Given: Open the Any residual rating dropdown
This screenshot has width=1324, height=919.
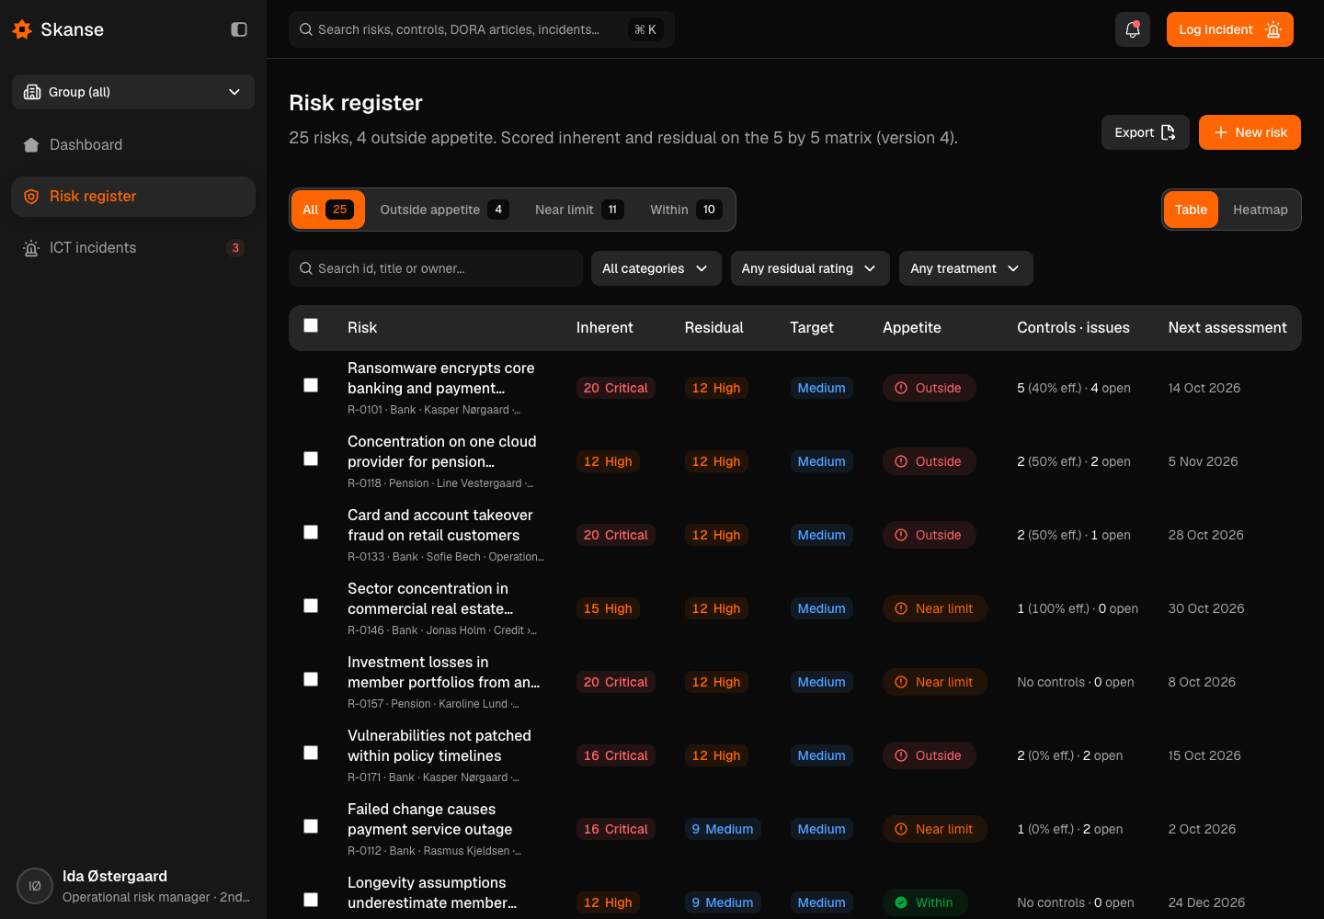Looking at the screenshot, I should pos(810,268).
